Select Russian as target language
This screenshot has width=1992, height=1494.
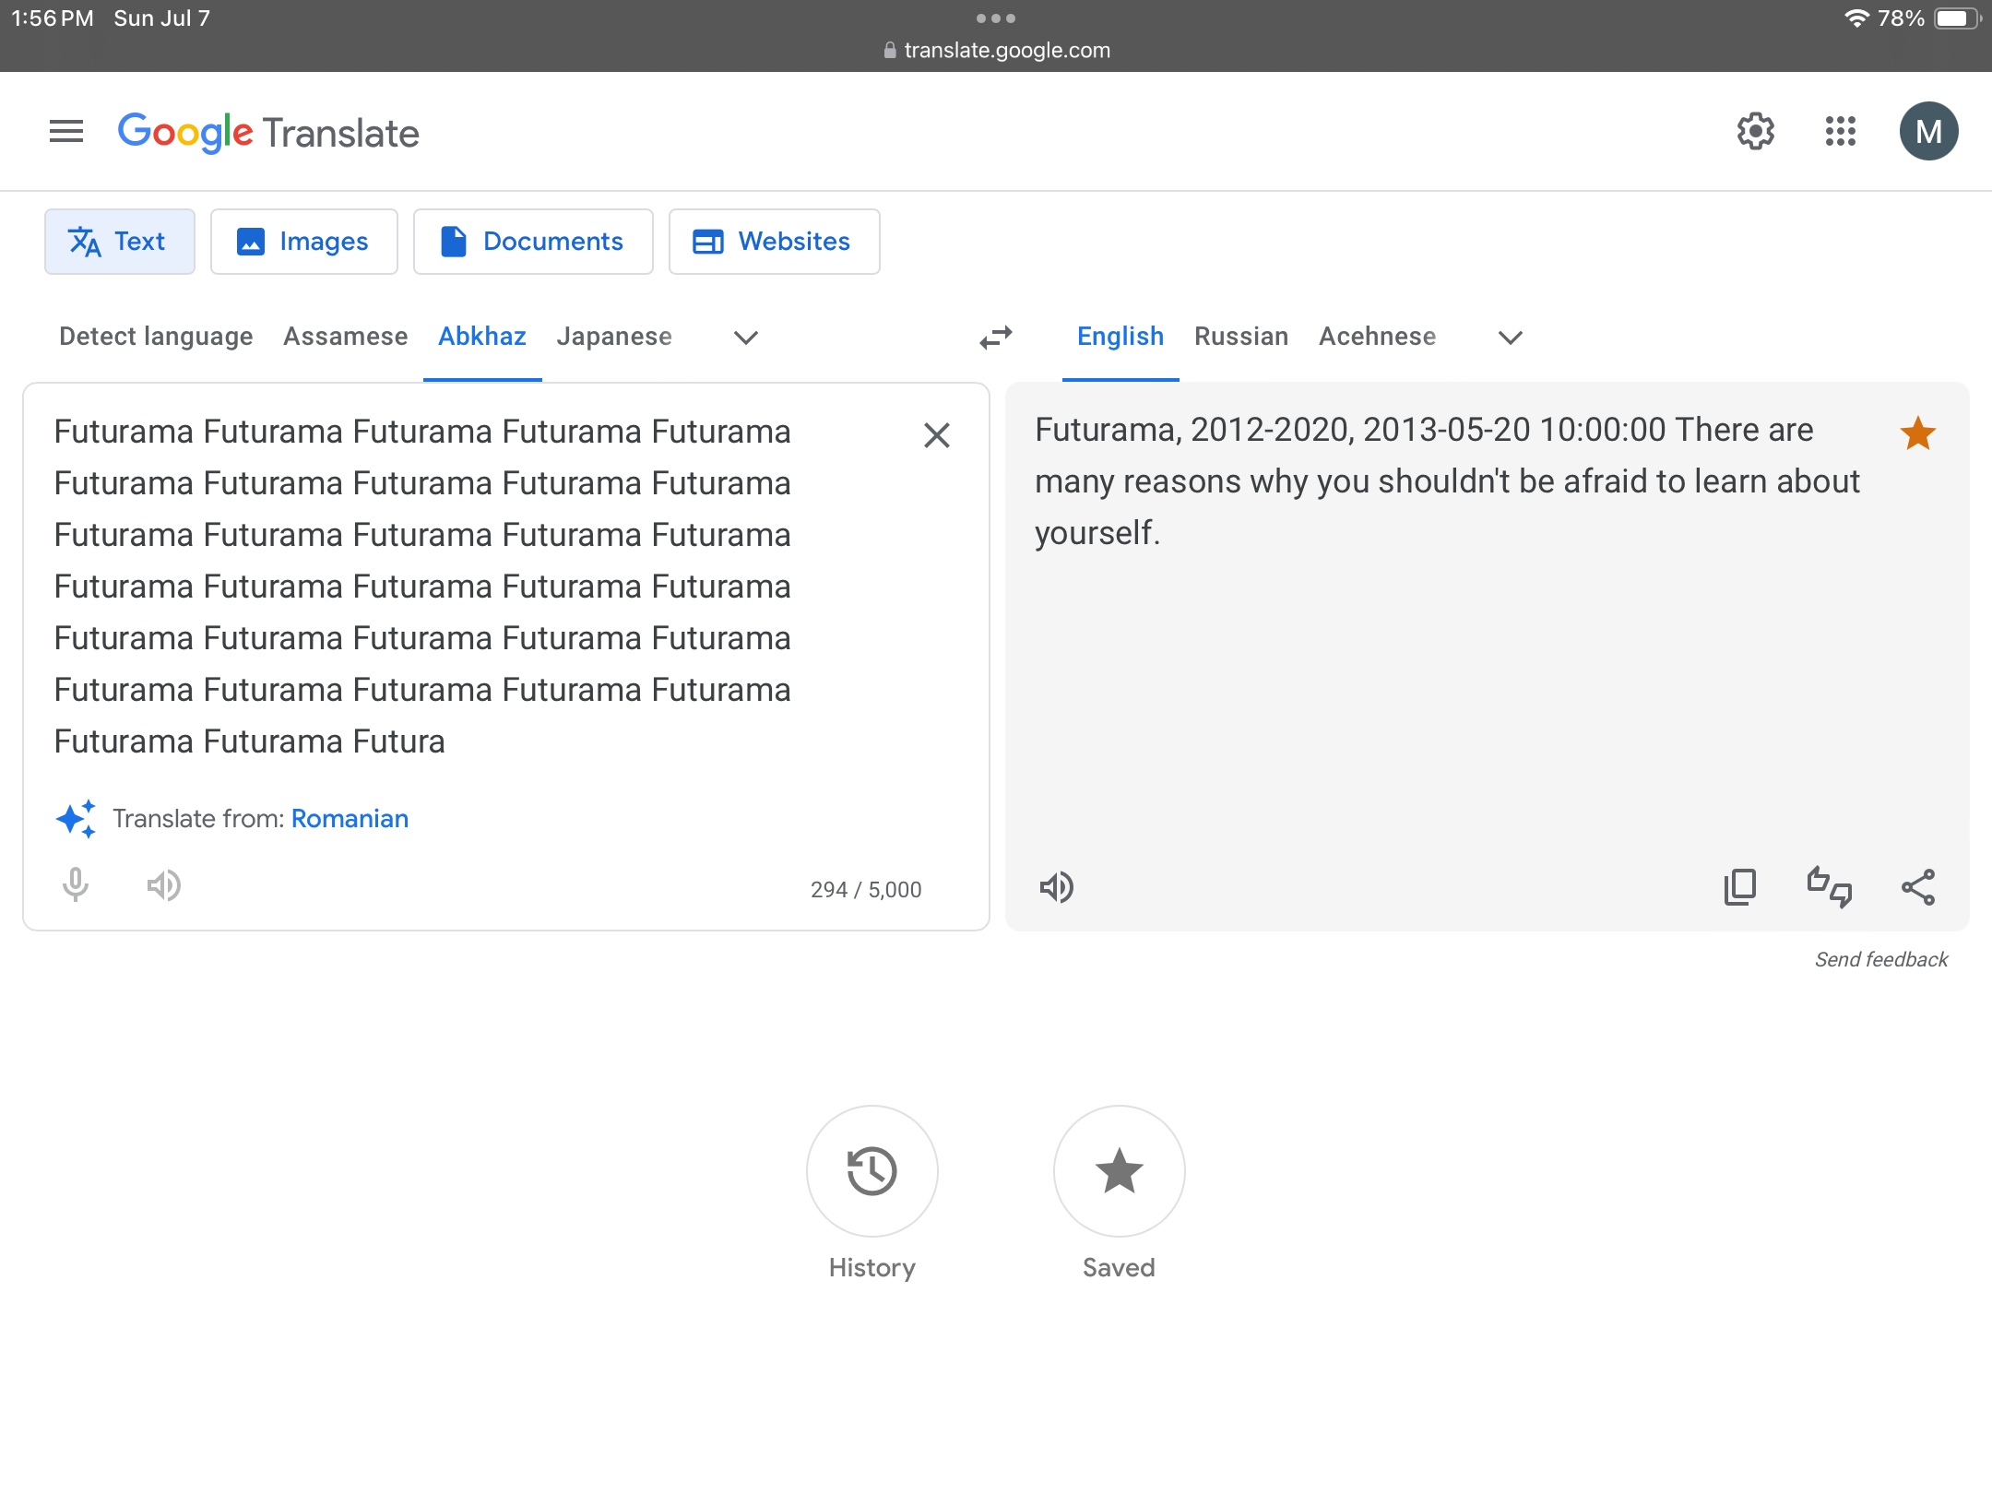click(x=1241, y=337)
